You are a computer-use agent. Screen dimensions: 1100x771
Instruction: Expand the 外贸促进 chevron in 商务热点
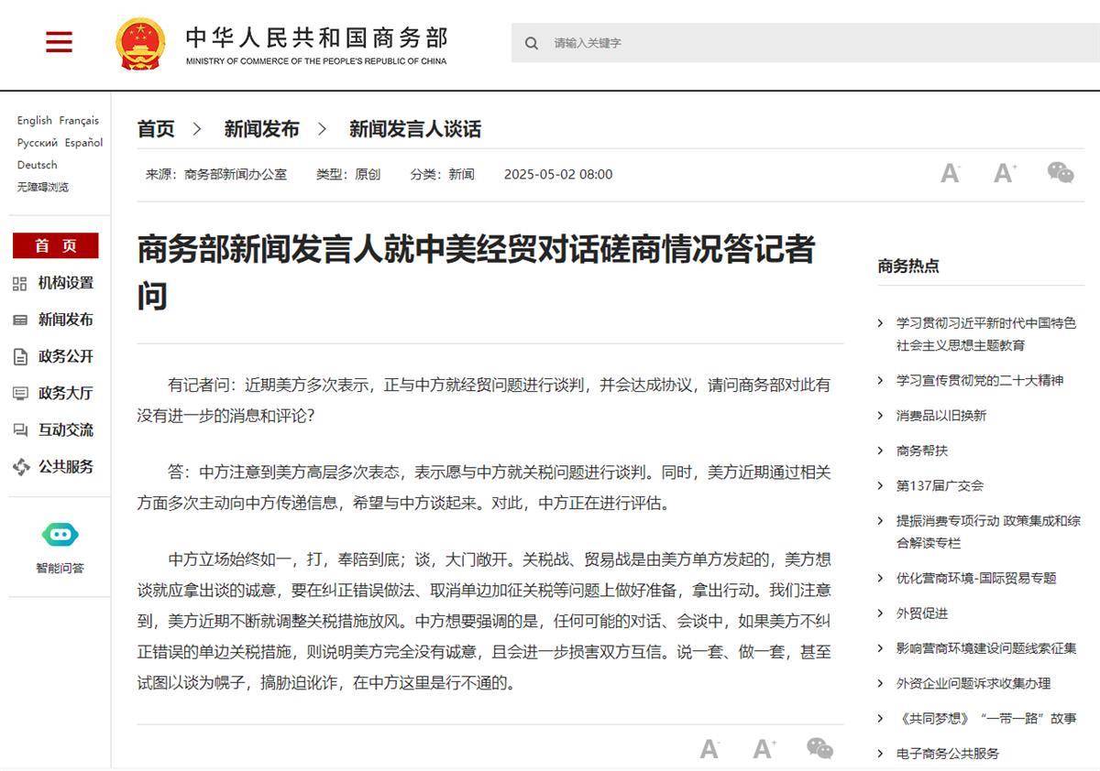[x=881, y=612]
